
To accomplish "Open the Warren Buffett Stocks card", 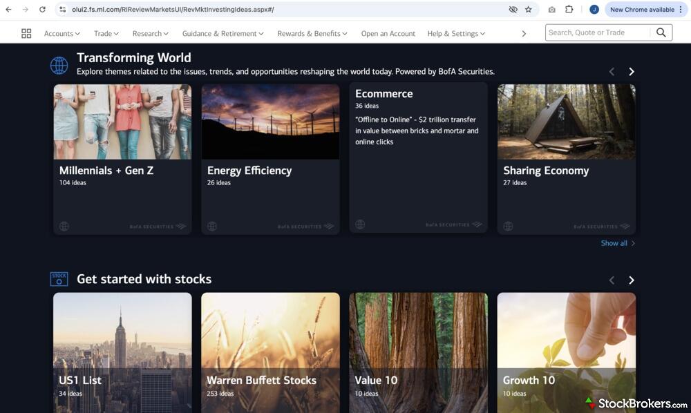I will (270, 352).
